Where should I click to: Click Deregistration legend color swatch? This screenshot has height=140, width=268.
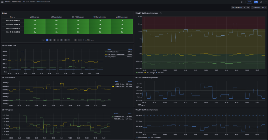tap(106, 57)
